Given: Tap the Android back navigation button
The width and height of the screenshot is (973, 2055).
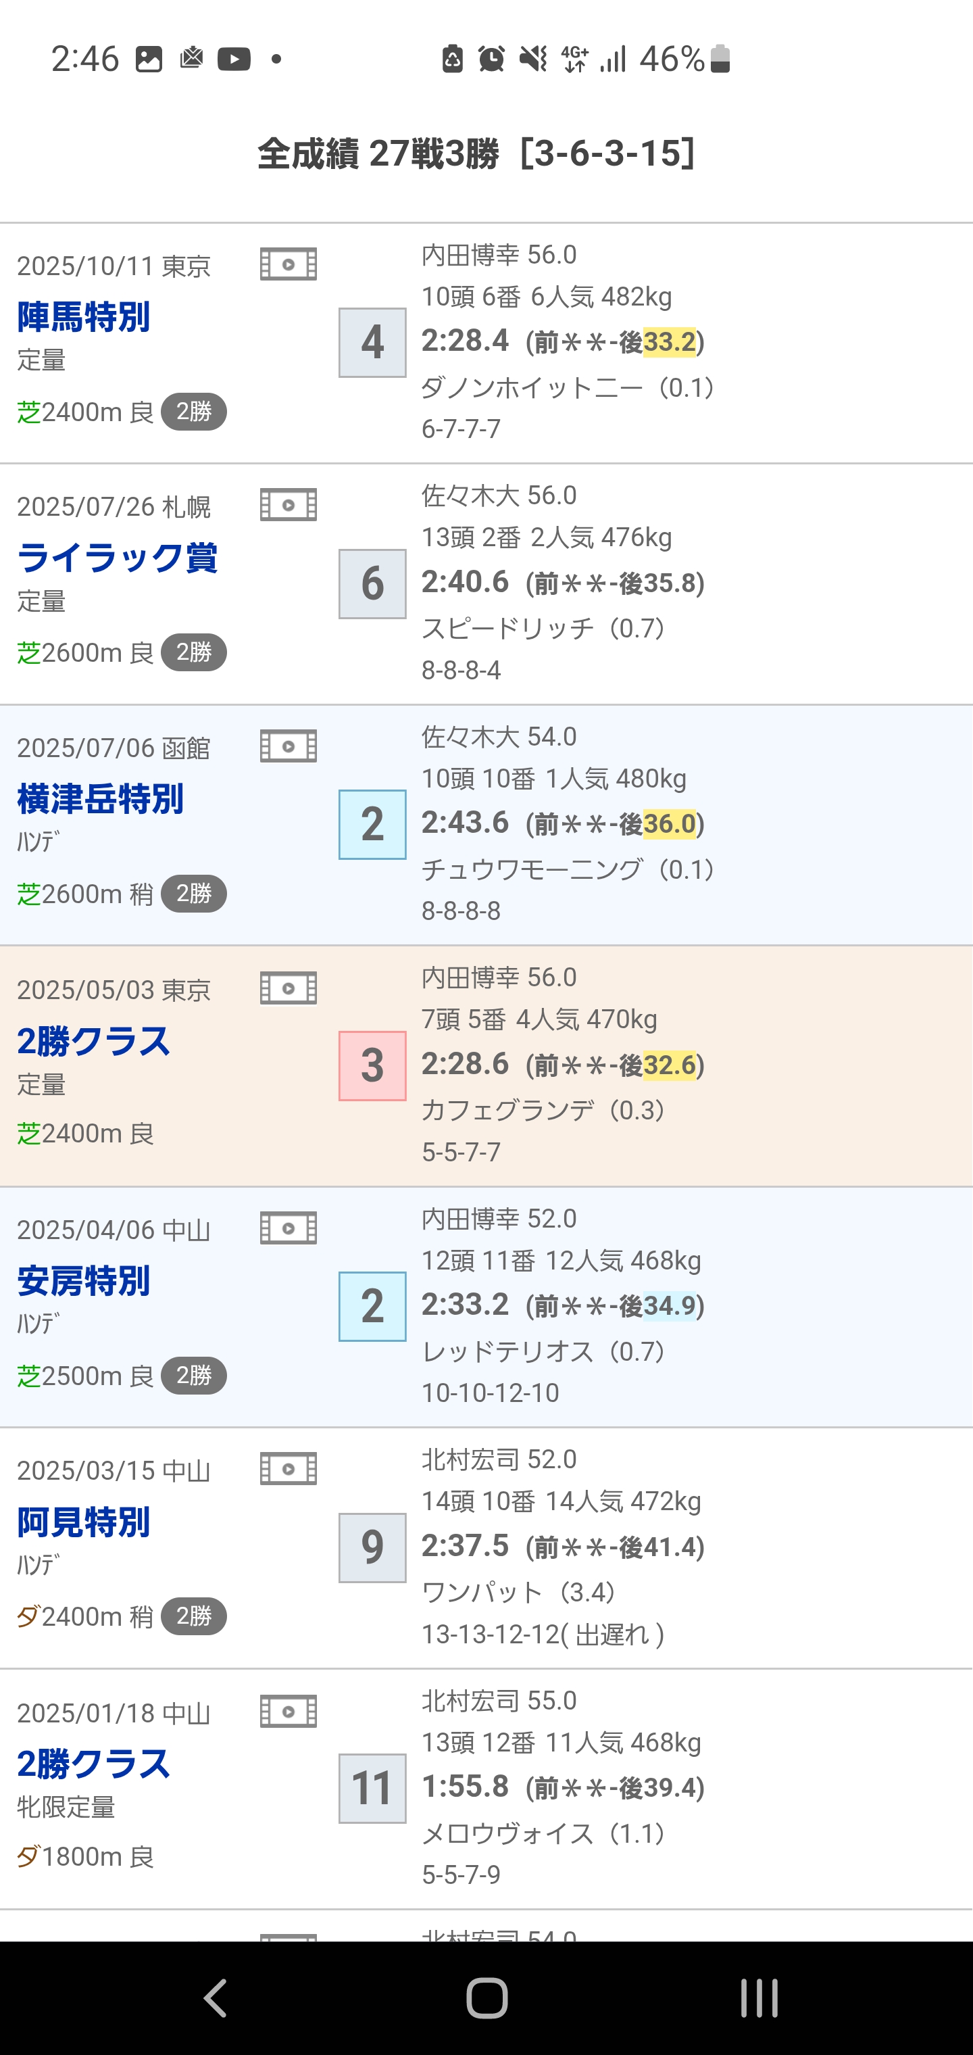Looking at the screenshot, I should (x=216, y=1998).
